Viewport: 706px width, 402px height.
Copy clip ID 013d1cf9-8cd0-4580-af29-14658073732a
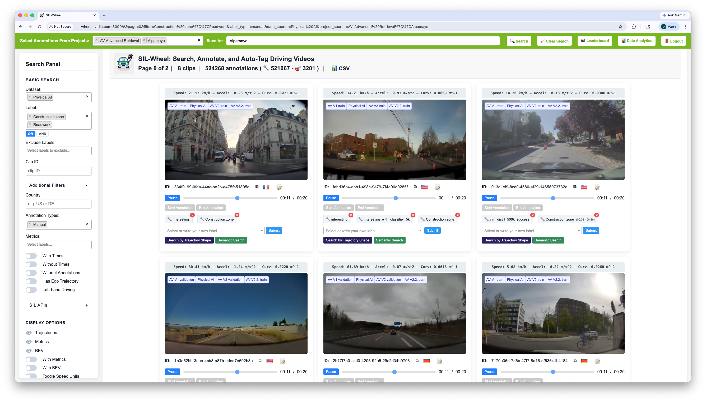coord(575,187)
